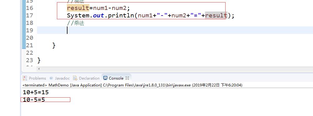
Task: Click the highlighted result variable on line 16
Action: pyautogui.click(x=78, y=8)
